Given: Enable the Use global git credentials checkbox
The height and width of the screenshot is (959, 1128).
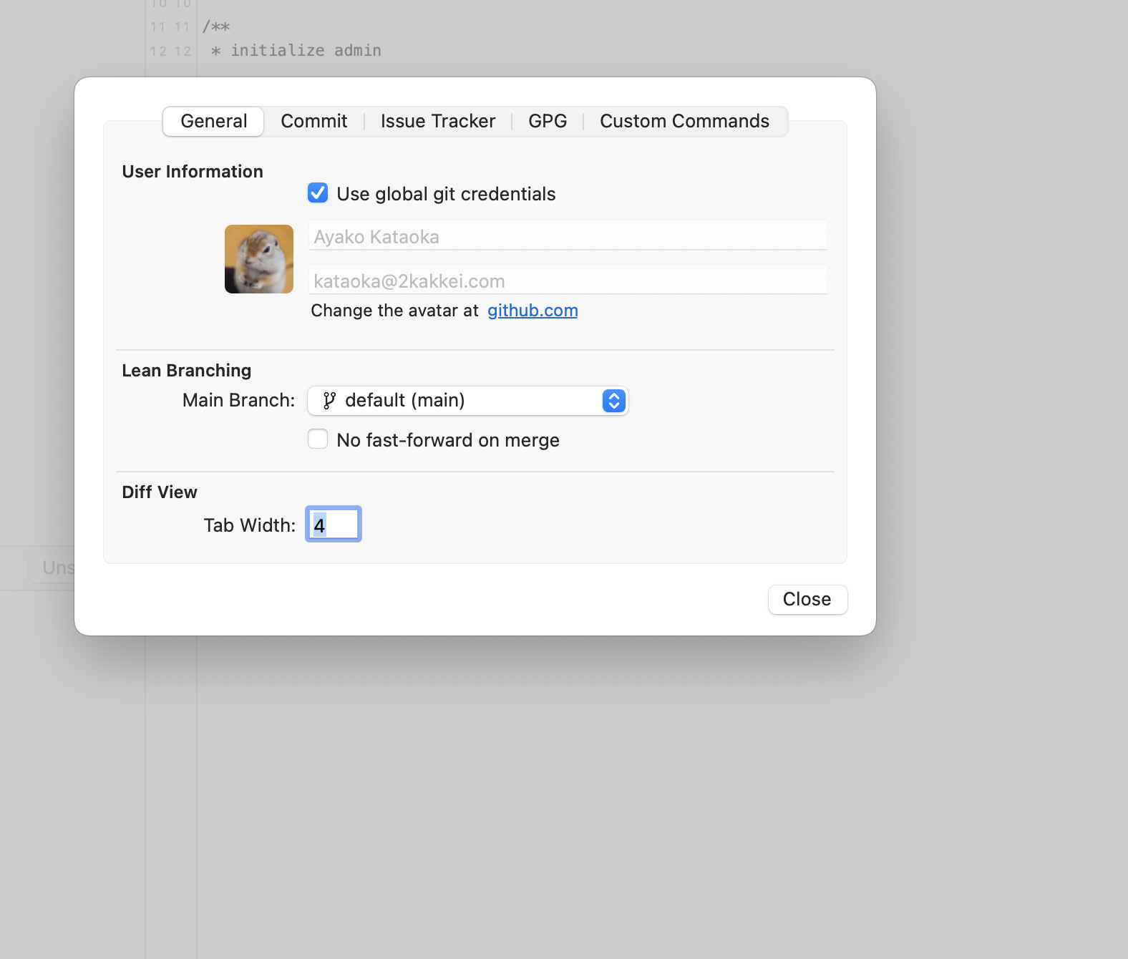Looking at the screenshot, I should tap(318, 193).
